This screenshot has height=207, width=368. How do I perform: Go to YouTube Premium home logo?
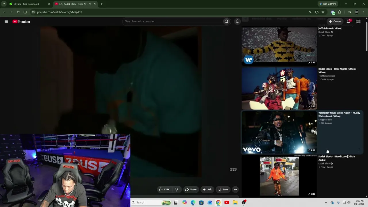point(21,22)
